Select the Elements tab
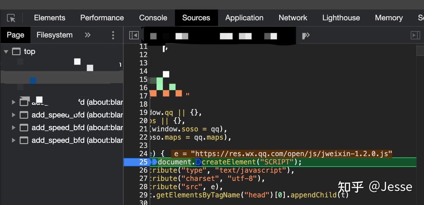This screenshot has width=424, height=205. point(49,17)
